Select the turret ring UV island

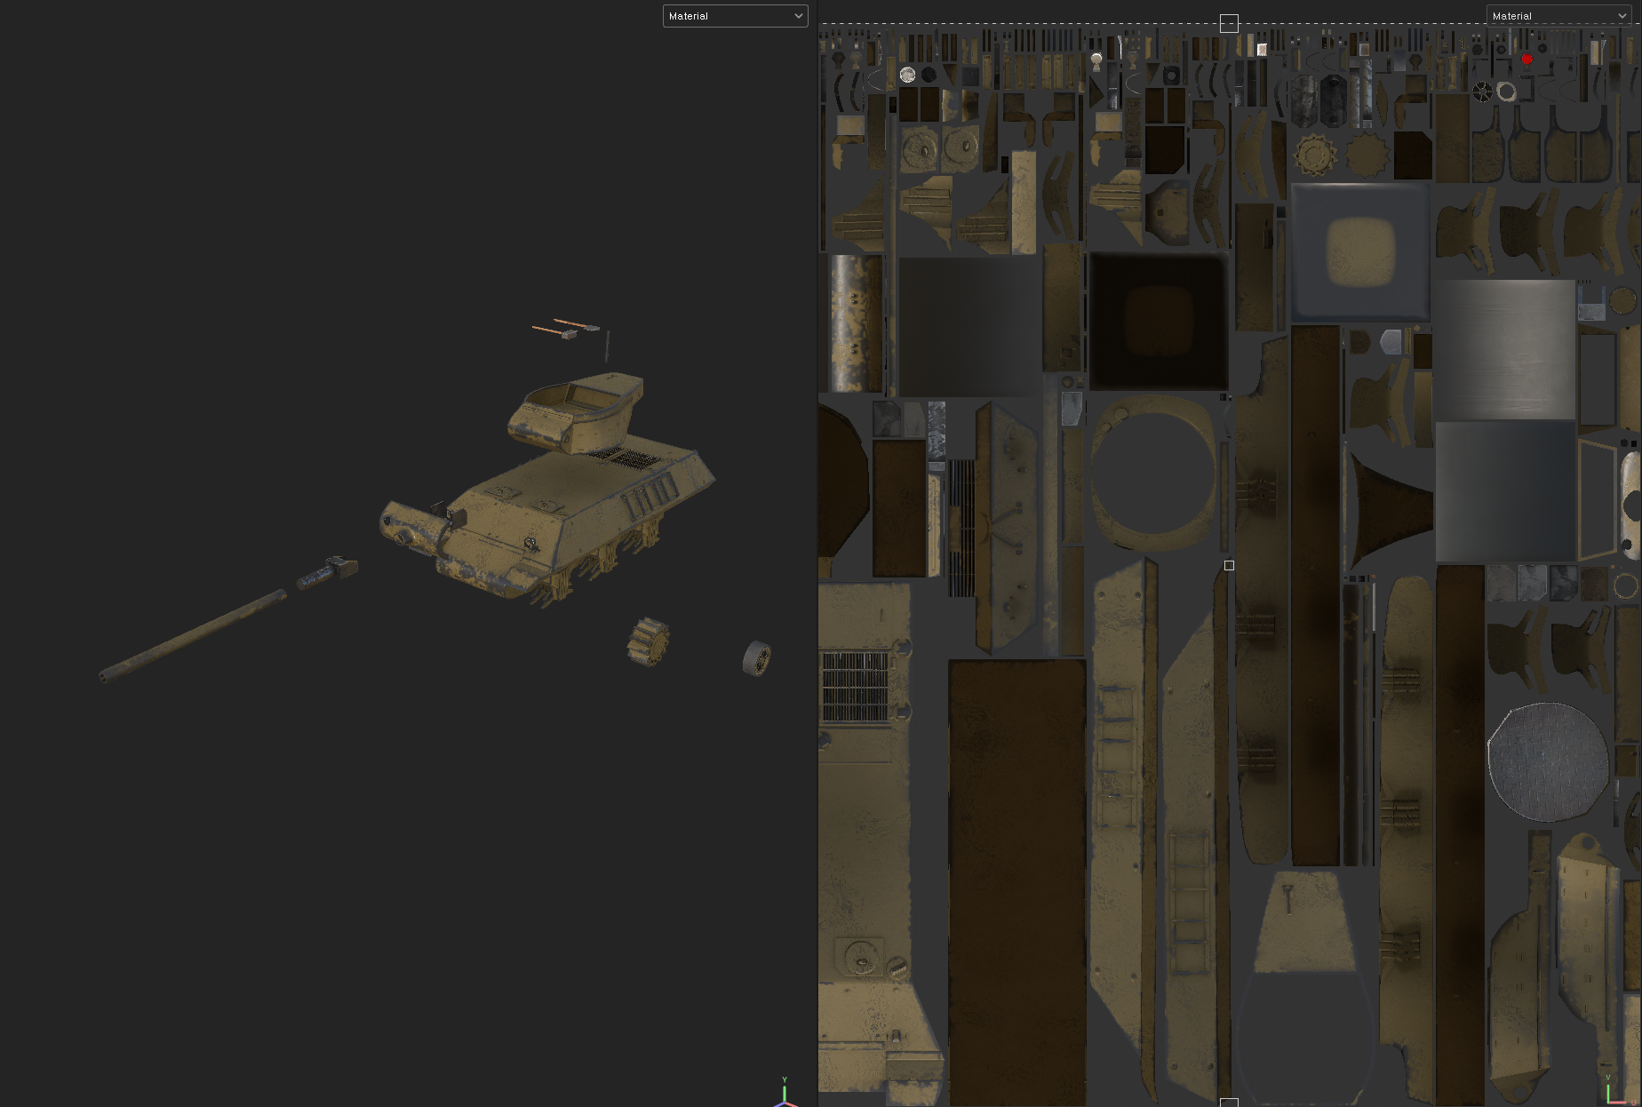point(1153,473)
